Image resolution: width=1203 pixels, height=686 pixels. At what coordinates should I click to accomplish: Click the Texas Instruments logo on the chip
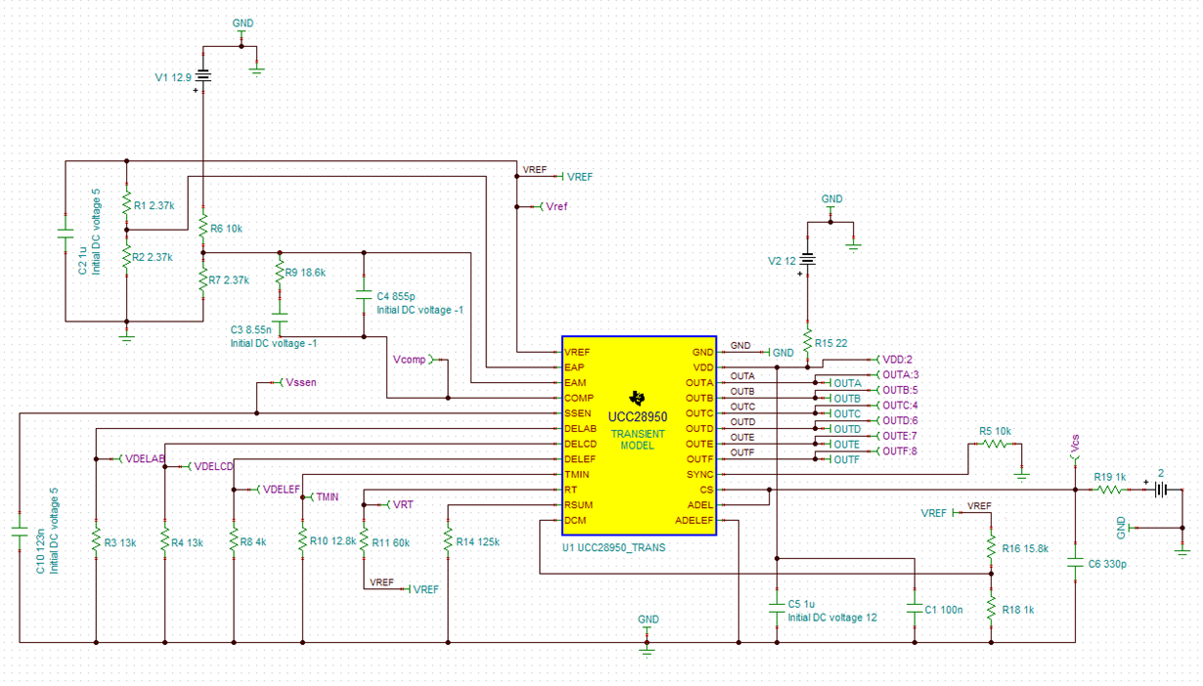point(638,397)
